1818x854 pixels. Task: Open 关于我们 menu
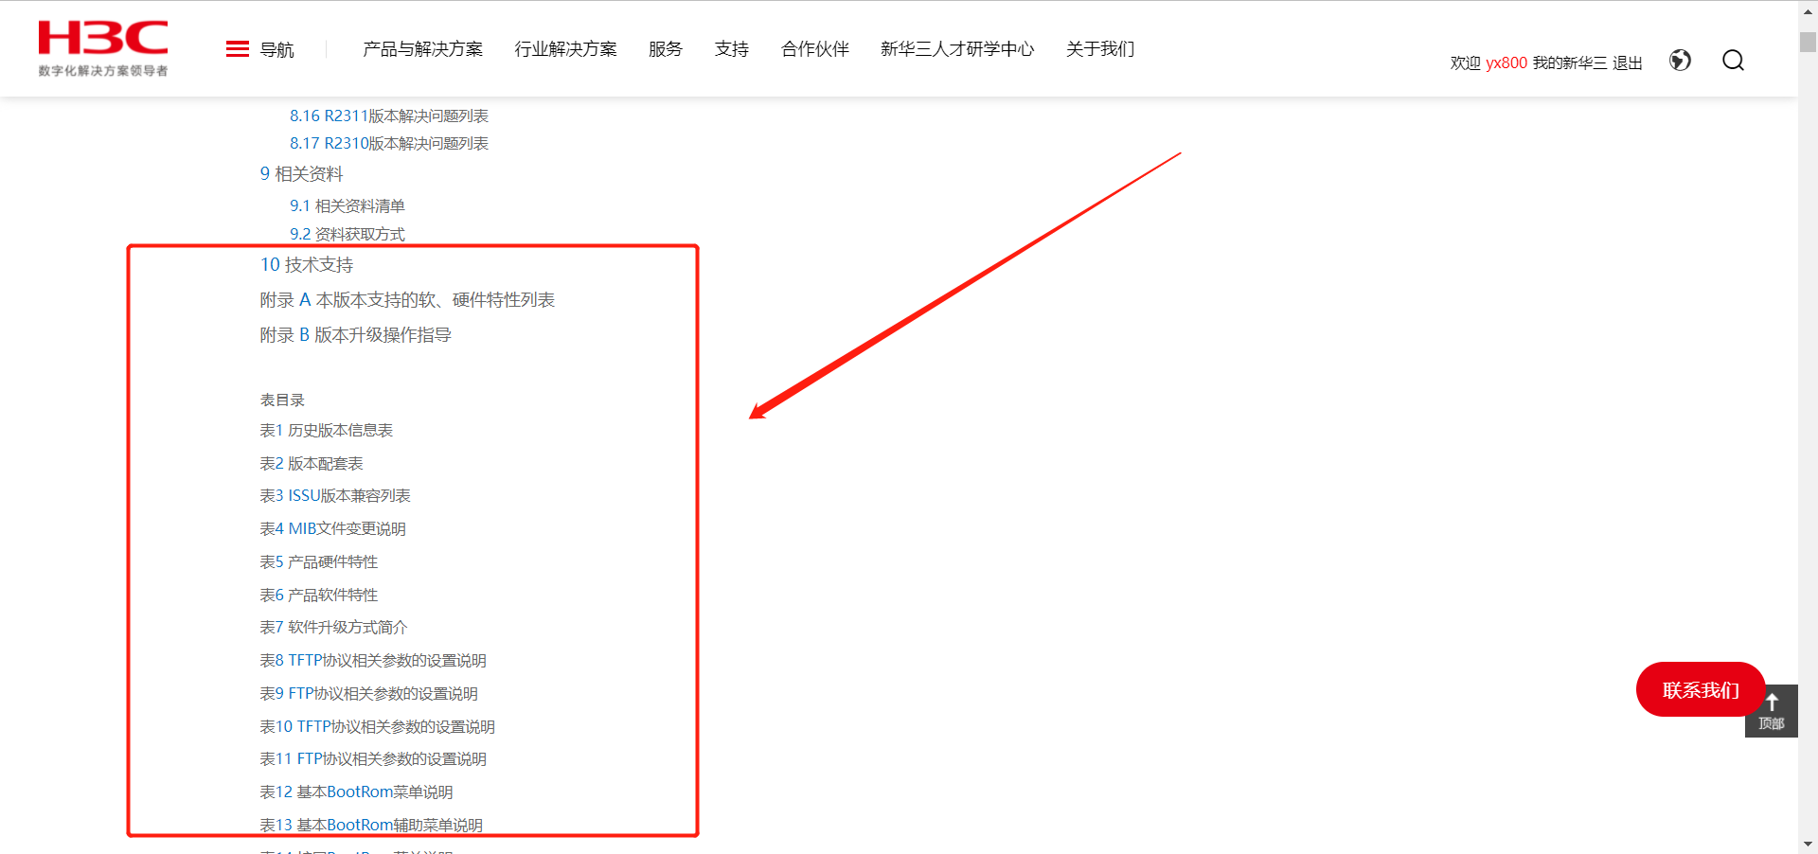coord(1100,49)
